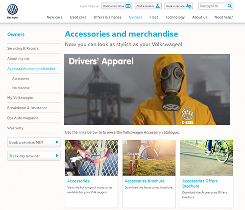
Task: Click the Book a test drive button
Action: [117, 6]
